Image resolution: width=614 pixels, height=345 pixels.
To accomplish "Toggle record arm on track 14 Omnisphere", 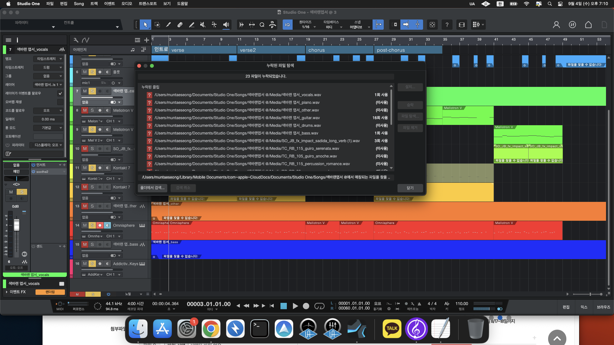I will point(100,225).
